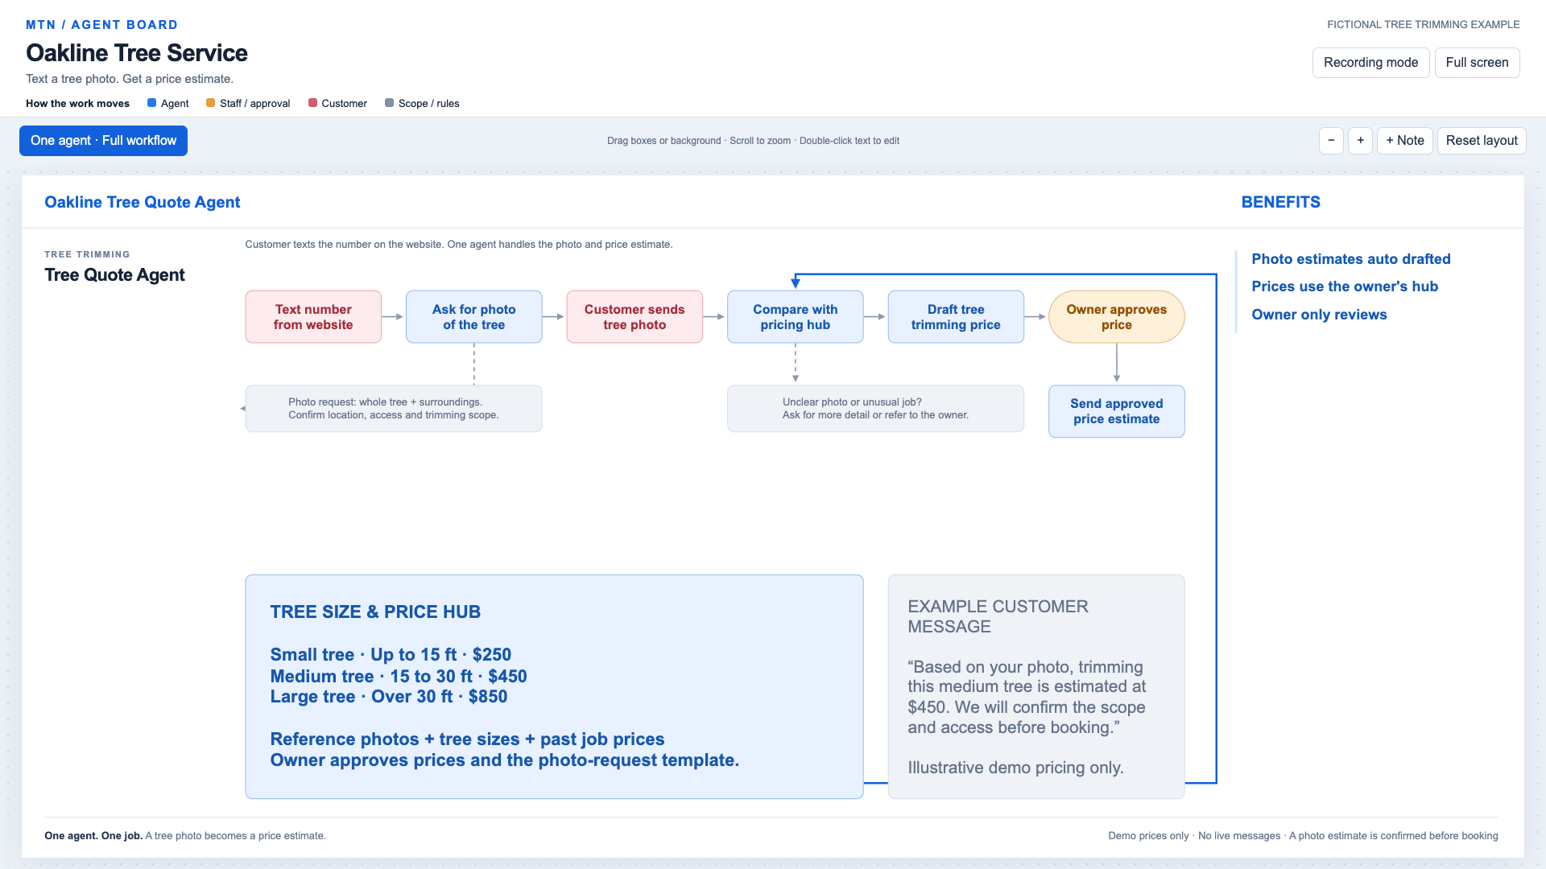This screenshot has width=1546, height=869.
Task: Switch to Full screen view
Action: point(1477,63)
